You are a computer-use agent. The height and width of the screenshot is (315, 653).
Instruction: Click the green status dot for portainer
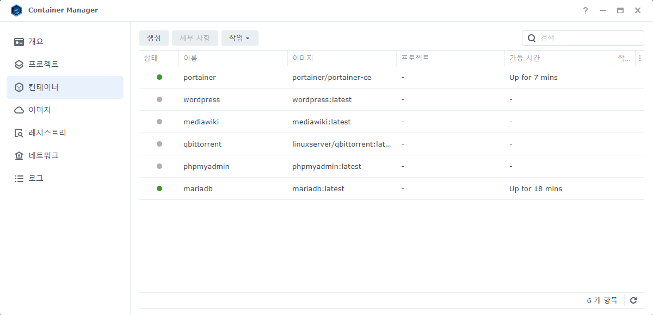[159, 77]
